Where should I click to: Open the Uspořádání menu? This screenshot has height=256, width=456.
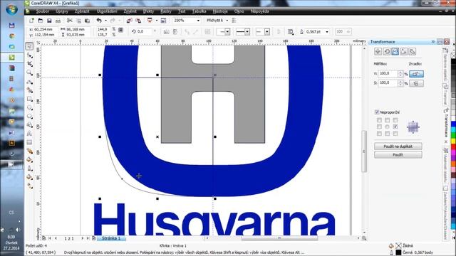107,11
